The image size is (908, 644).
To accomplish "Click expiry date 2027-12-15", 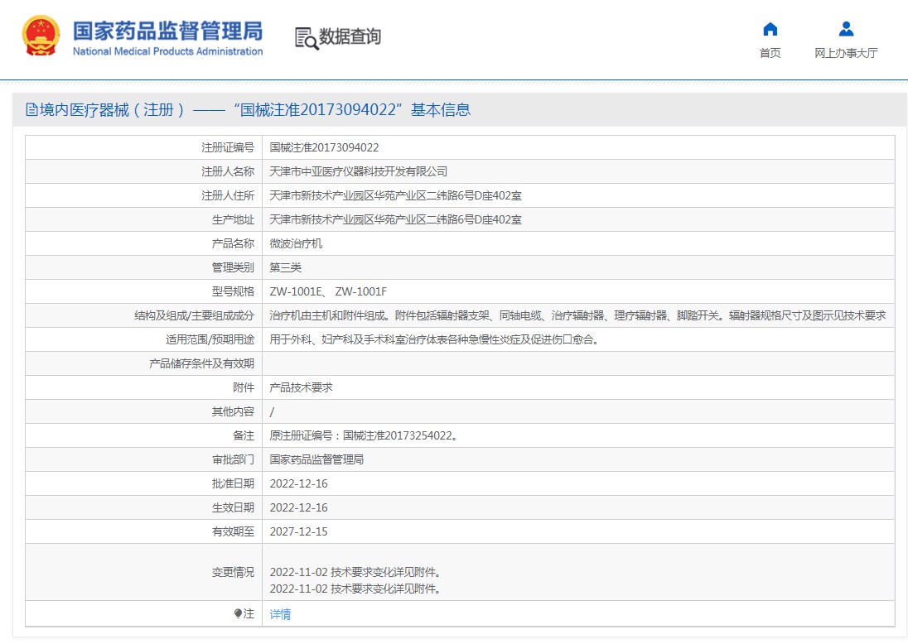I will [299, 531].
